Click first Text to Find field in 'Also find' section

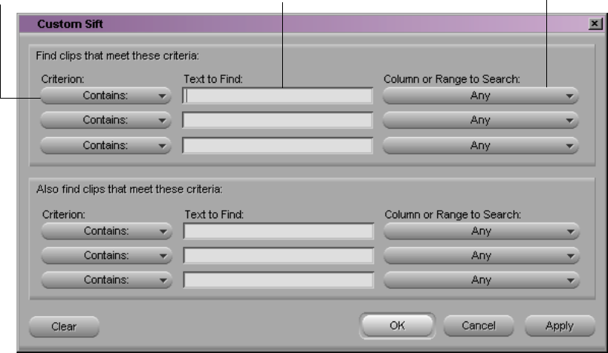click(278, 231)
